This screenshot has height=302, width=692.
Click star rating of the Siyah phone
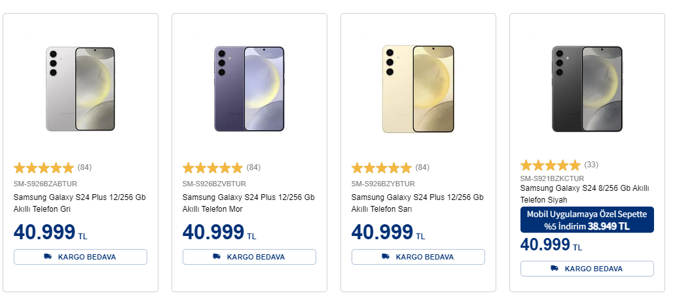click(551, 165)
